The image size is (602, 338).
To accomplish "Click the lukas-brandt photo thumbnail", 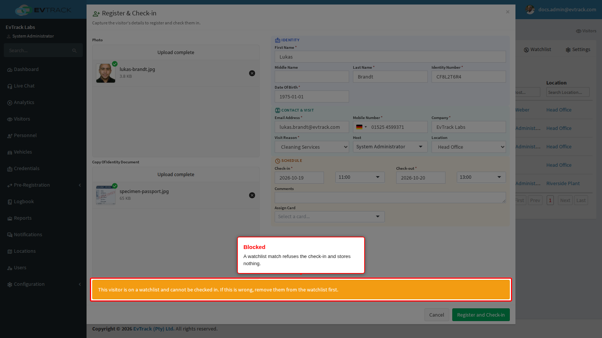I will point(106,73).
